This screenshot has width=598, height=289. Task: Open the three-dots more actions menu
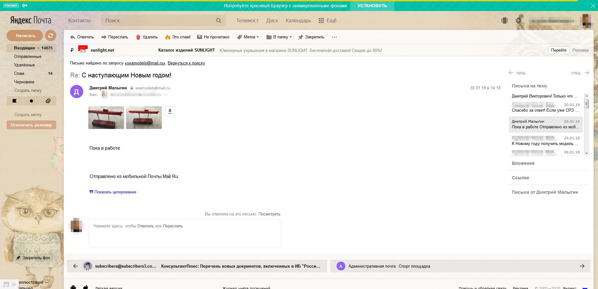tap(334, 37)
